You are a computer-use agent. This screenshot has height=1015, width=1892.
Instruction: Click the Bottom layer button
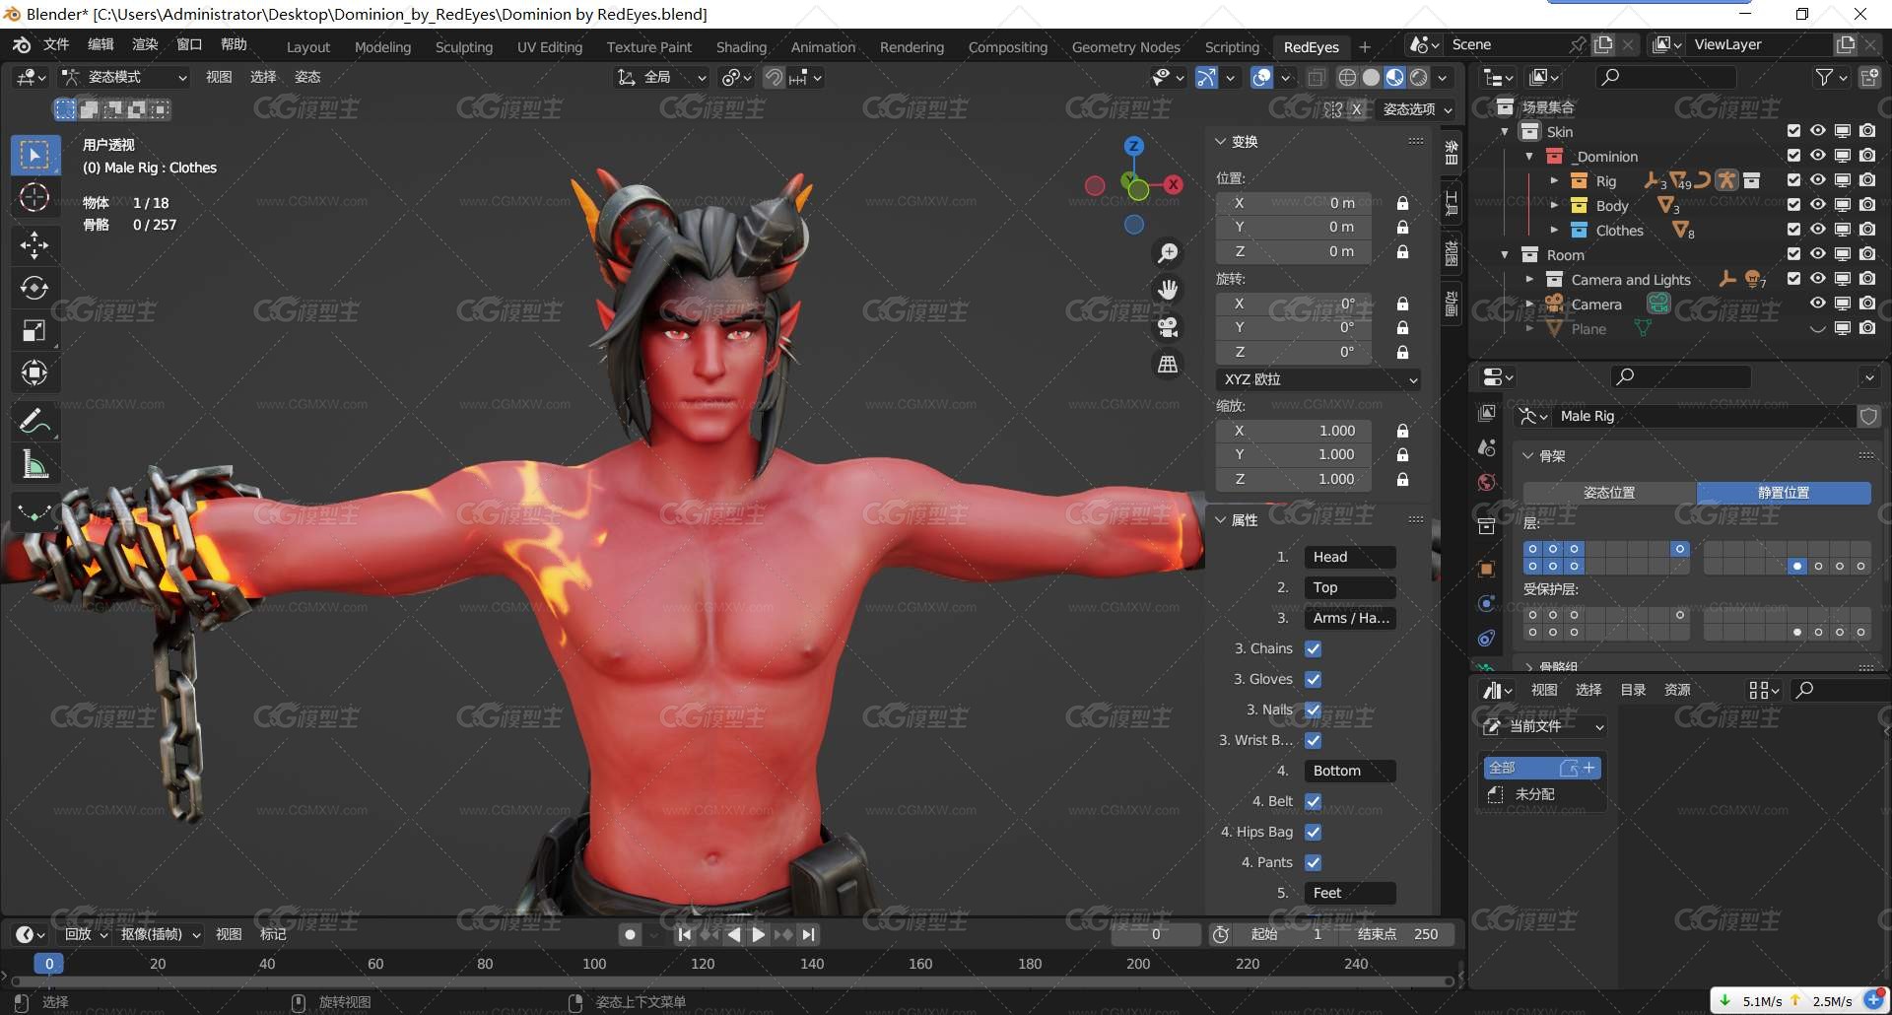click(x=1350, y=771)
